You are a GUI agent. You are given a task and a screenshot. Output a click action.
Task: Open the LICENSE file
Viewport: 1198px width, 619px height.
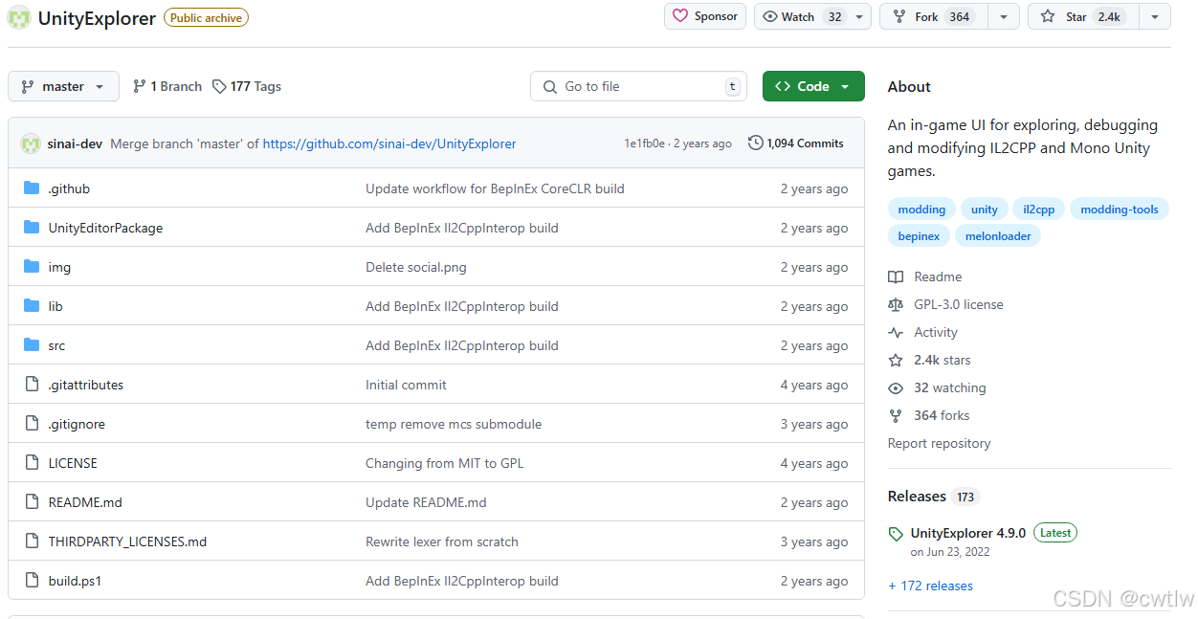point(73,463)
